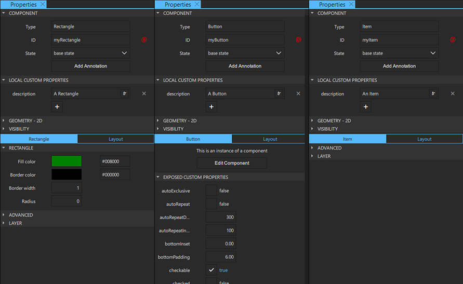Click the Type field showing Item
The width and height of the screenshot is (463, 284).
tap(399, 26)
